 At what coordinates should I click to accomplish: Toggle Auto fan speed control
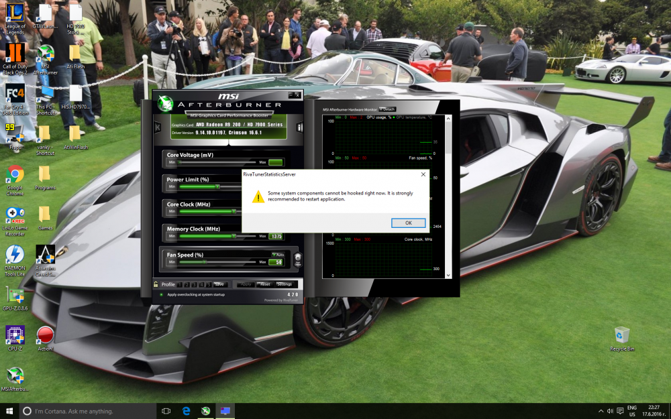pos(278,254)
